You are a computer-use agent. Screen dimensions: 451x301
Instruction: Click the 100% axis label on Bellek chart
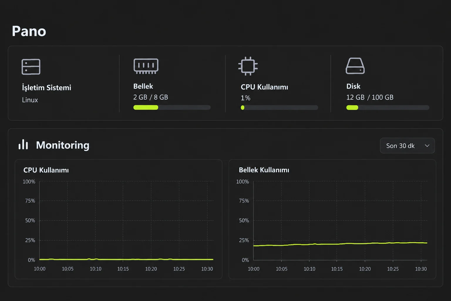[x=243, y=182]
